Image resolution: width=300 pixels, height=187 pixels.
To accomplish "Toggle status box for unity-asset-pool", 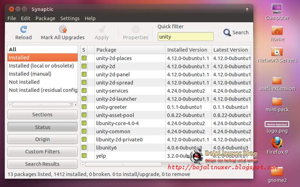I will tap(84, 115).
